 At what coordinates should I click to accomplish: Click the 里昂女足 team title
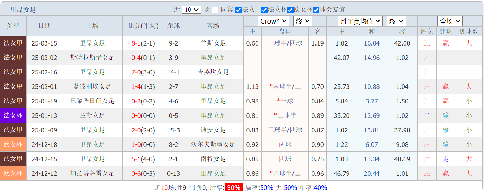click(x=23, y=10)
